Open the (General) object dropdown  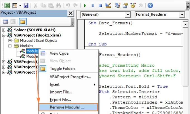[128, 14]
